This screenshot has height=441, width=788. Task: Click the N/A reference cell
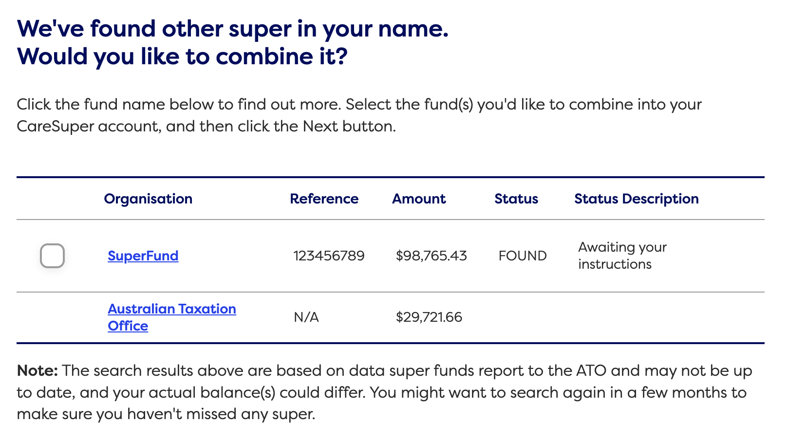point(306,317)
